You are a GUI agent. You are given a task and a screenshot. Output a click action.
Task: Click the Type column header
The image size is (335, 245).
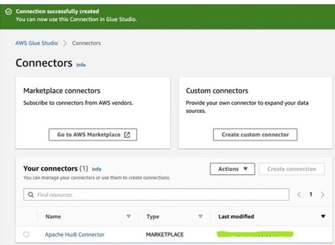(x=153, y=217)
